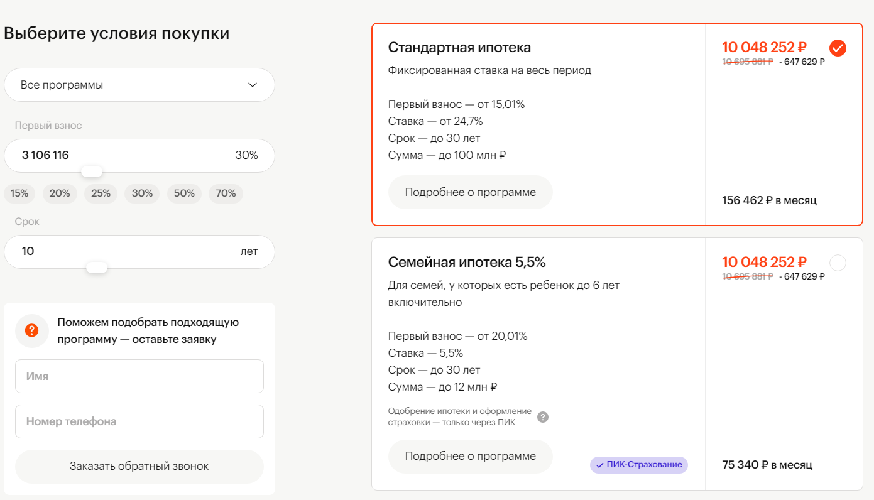Focus the "Имя" input field
The image size is (874, 500).
pos(139,376)
